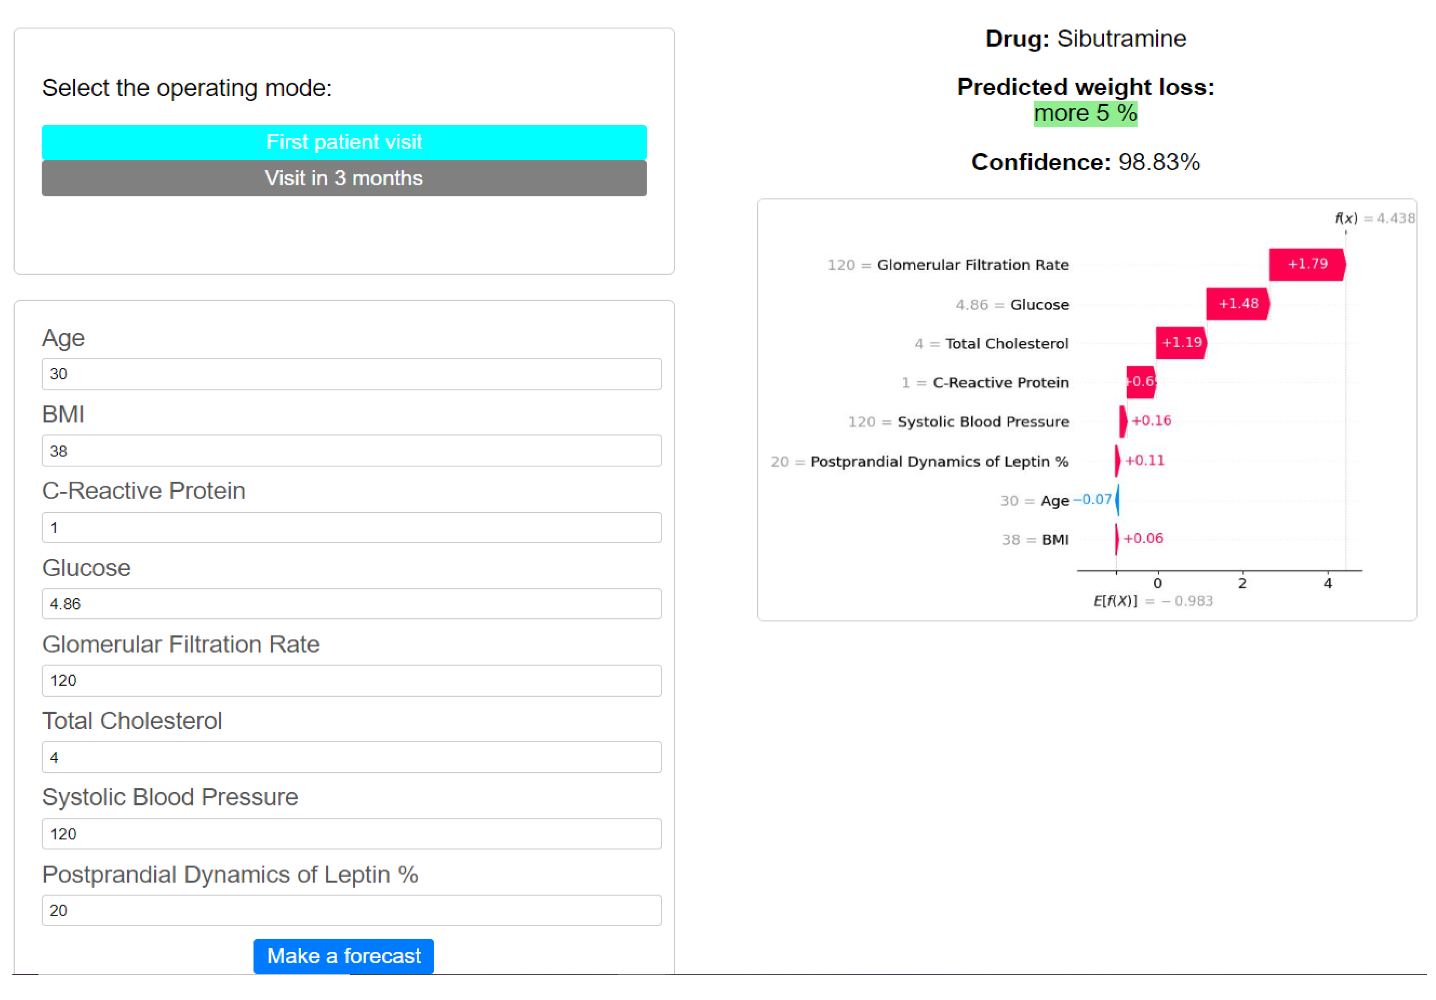Image resolution: width=1436 pixels, height=1000 pixels.
Task: Select First patient visit mode
Action: [x=344, y=142]
